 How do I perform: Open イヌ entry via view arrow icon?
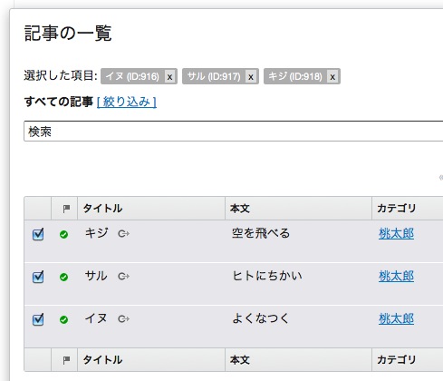pos(123,319)
